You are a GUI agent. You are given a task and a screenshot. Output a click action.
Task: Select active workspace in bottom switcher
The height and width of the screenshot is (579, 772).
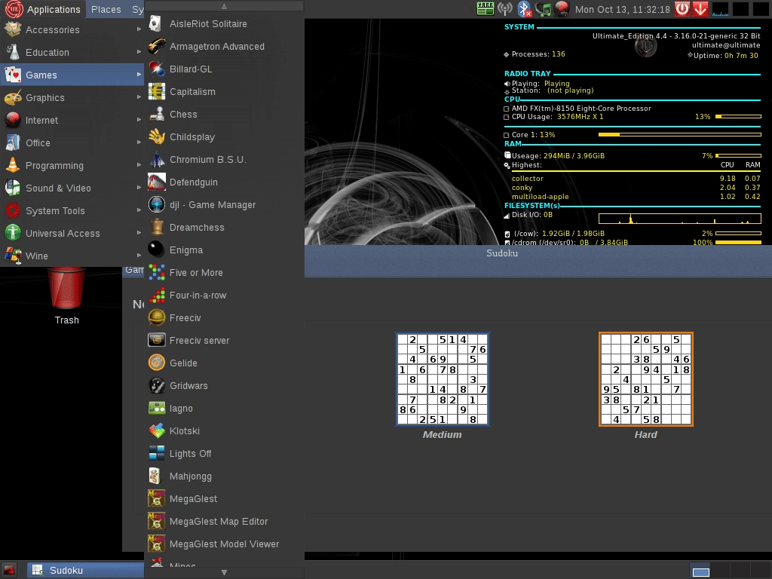pyautogui.click(x=700, y=571)
